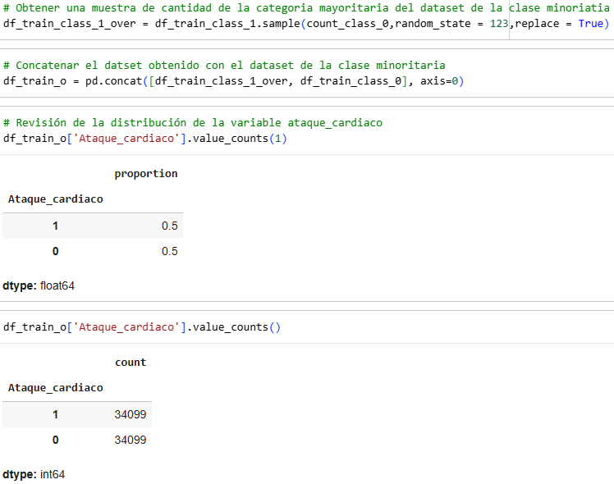
Task: Click the dtype int64 output text
Action: pos(34,475)
